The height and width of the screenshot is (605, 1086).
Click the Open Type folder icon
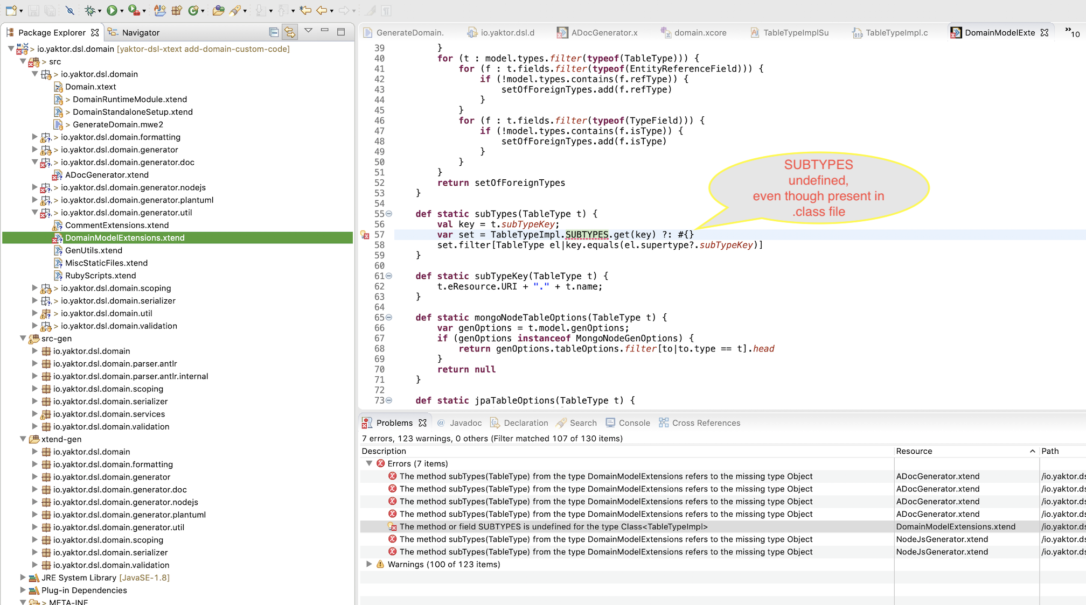click(x=218, y=10)
